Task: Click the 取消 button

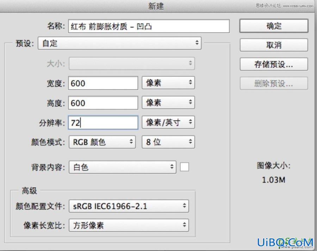Action: (274, 45)
